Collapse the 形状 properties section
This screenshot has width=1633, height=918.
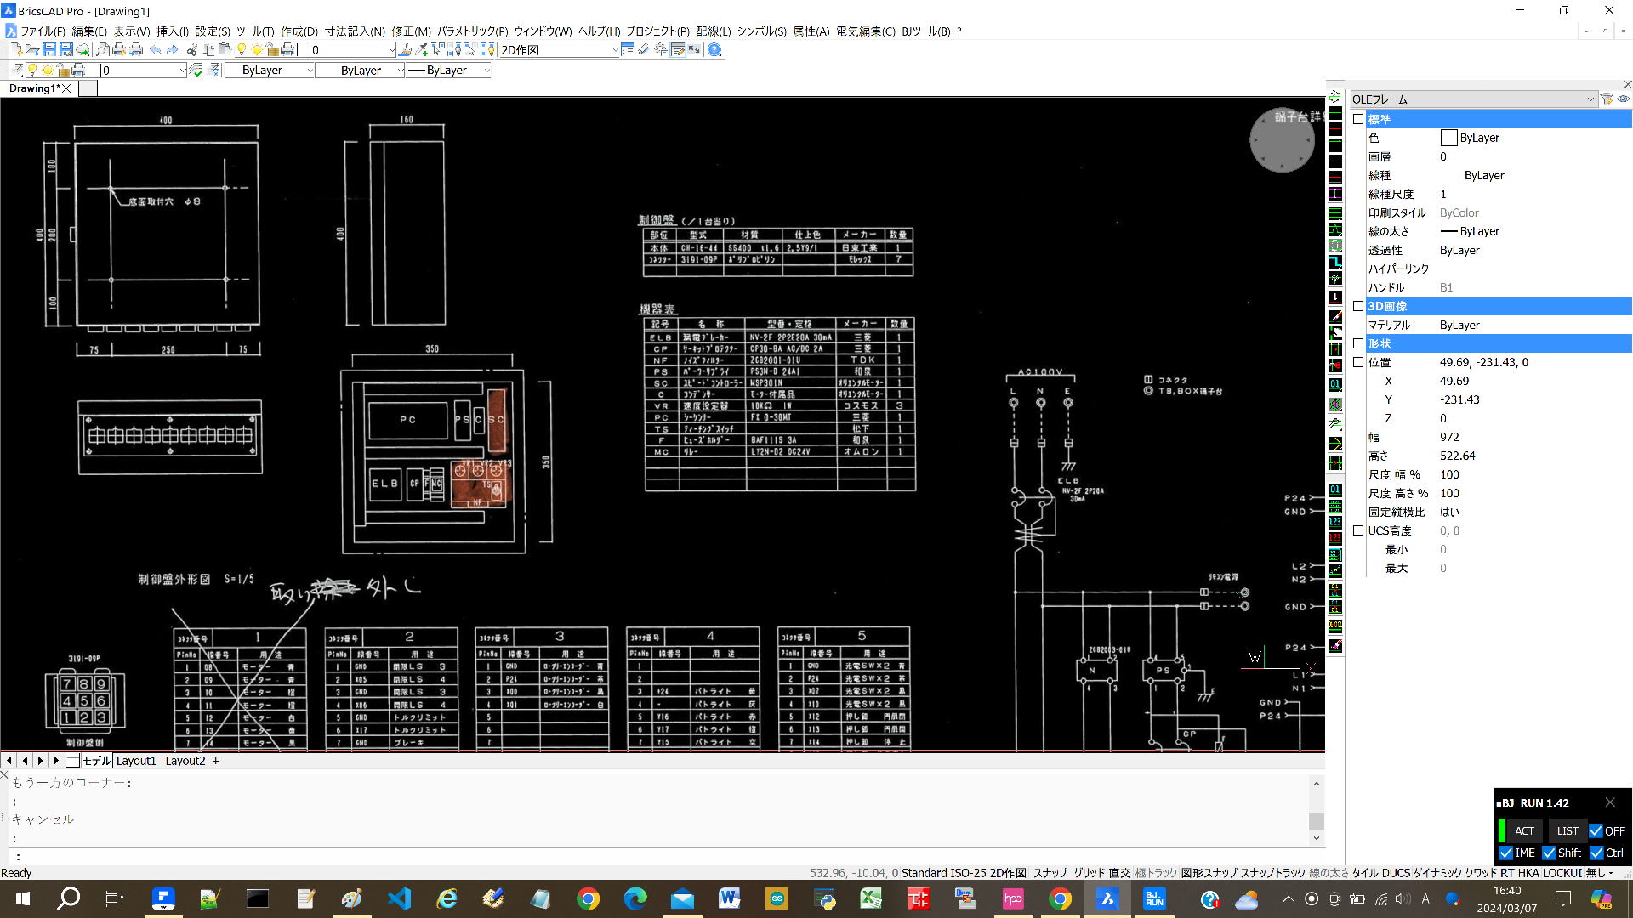tap(1358, 343)
